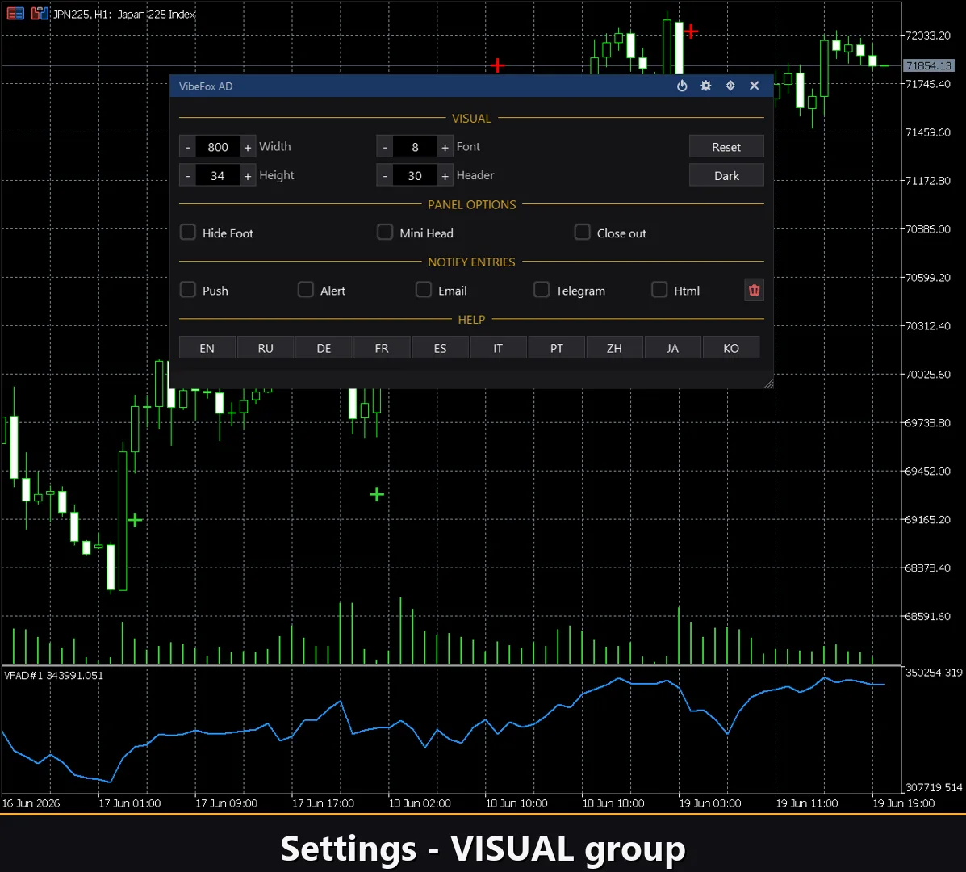Click the 18 Jun 10:00 time label
The width and height of the screenshot is (966, 872).
click(516, 803)
